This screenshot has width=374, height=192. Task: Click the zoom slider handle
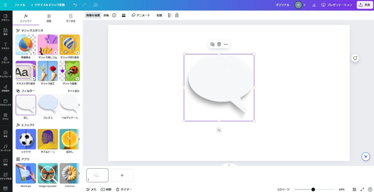[x=313, y=189]
